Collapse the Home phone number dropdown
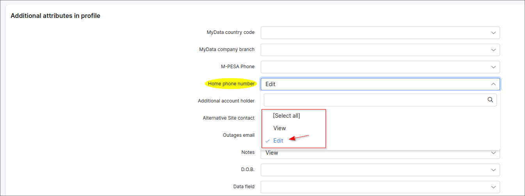 tap(380, 84)
